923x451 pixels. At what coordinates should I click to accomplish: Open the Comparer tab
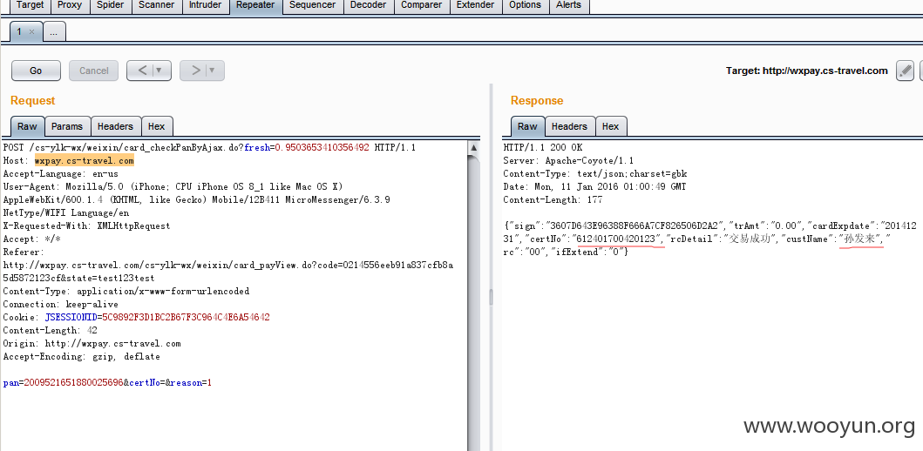point(422,6)
